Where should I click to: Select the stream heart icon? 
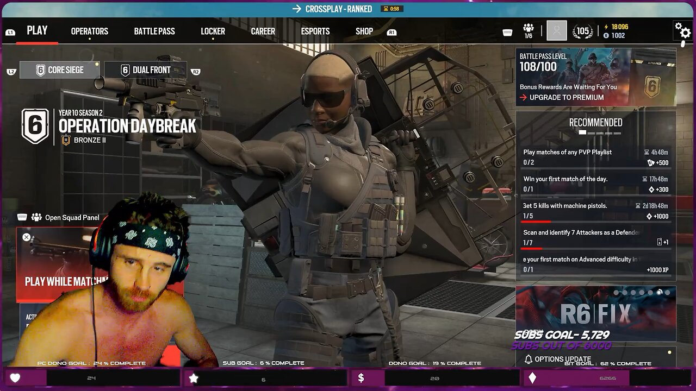pos(15,378)
